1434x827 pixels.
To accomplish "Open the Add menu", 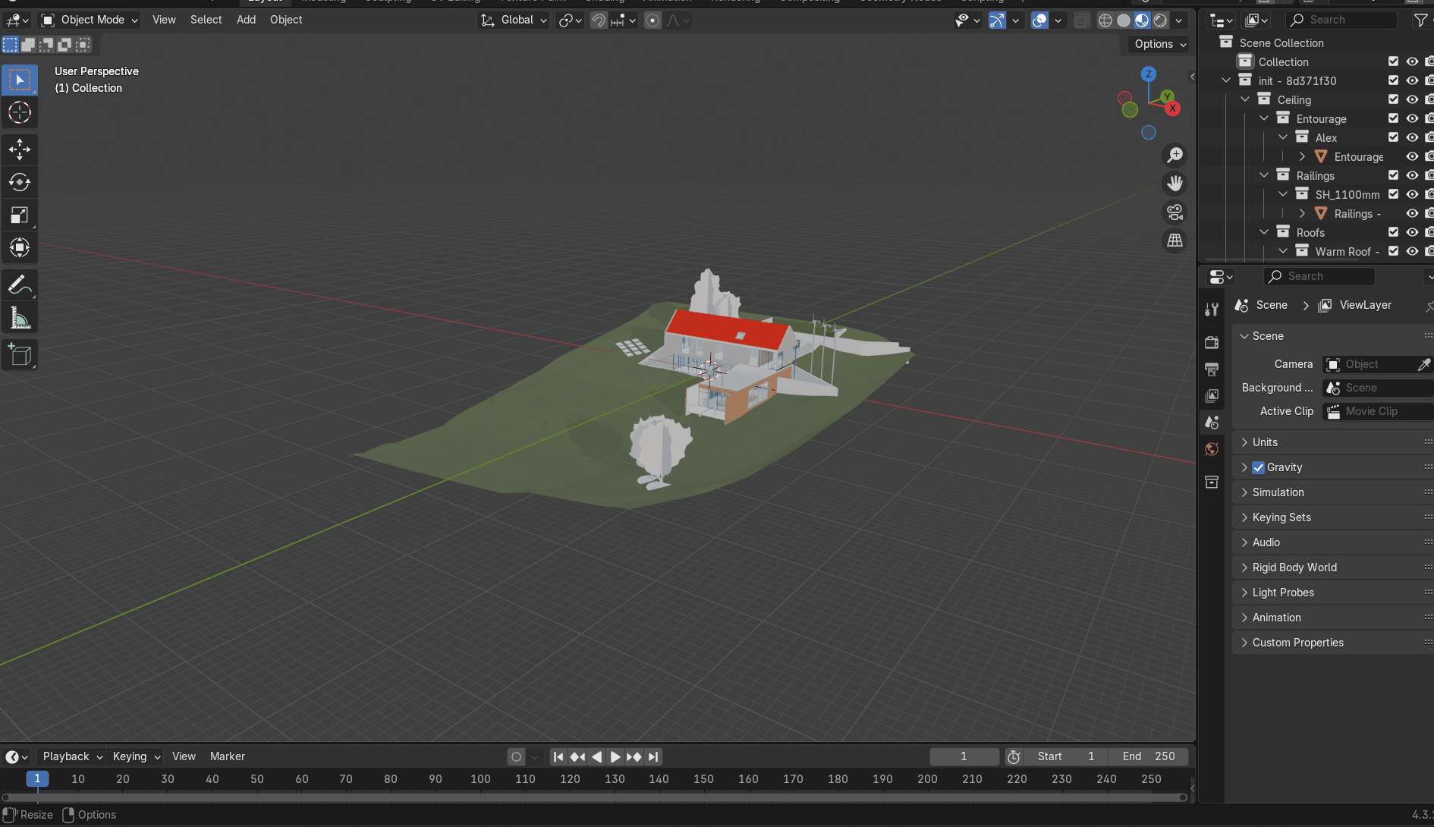I will [x=246, y=20].
